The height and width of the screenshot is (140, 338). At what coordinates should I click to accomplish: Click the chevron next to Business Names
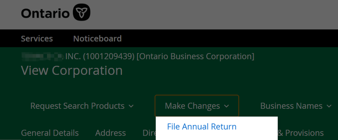click(x=329, y=106)
